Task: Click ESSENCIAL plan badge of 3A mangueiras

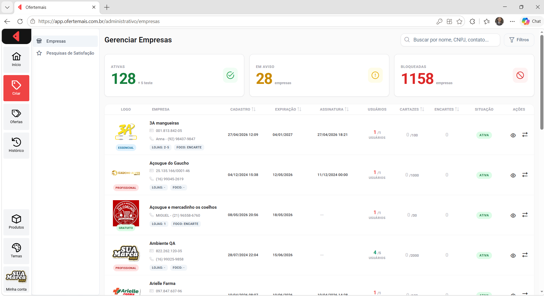Action: (126, 148)
